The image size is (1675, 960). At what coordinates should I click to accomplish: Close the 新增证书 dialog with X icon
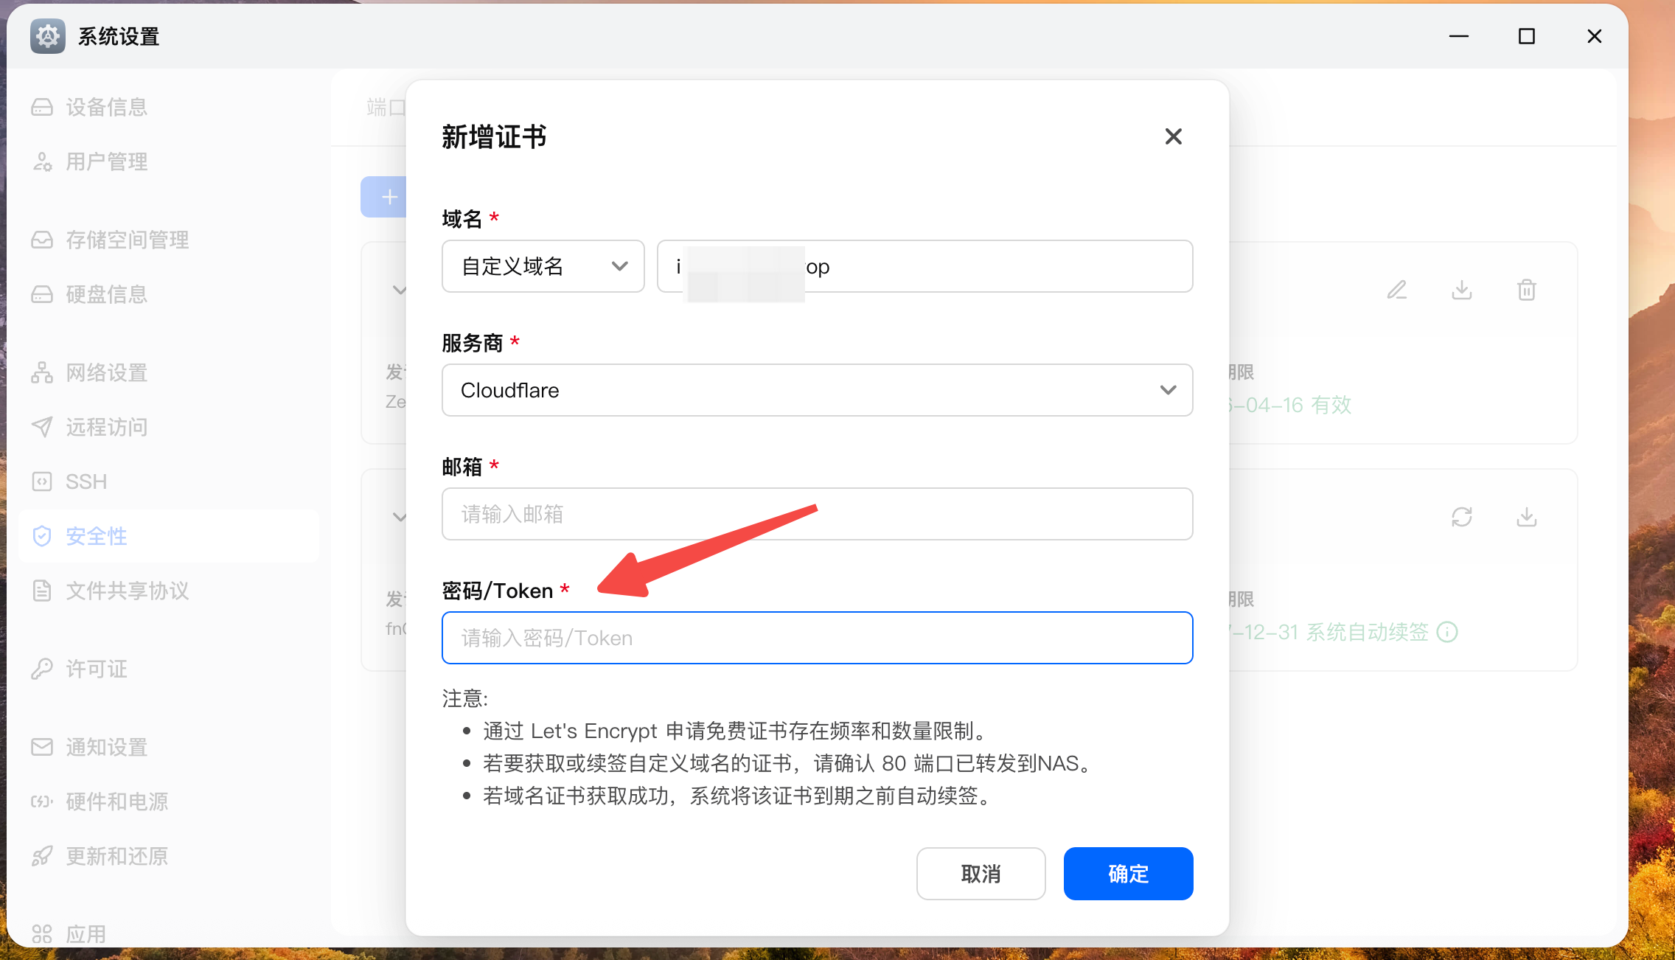click(x=1173, y=136)
